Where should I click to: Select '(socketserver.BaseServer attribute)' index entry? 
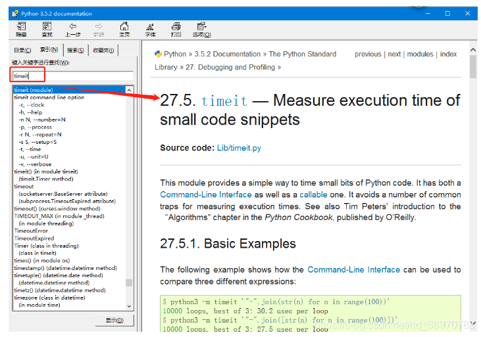(63, 194)
